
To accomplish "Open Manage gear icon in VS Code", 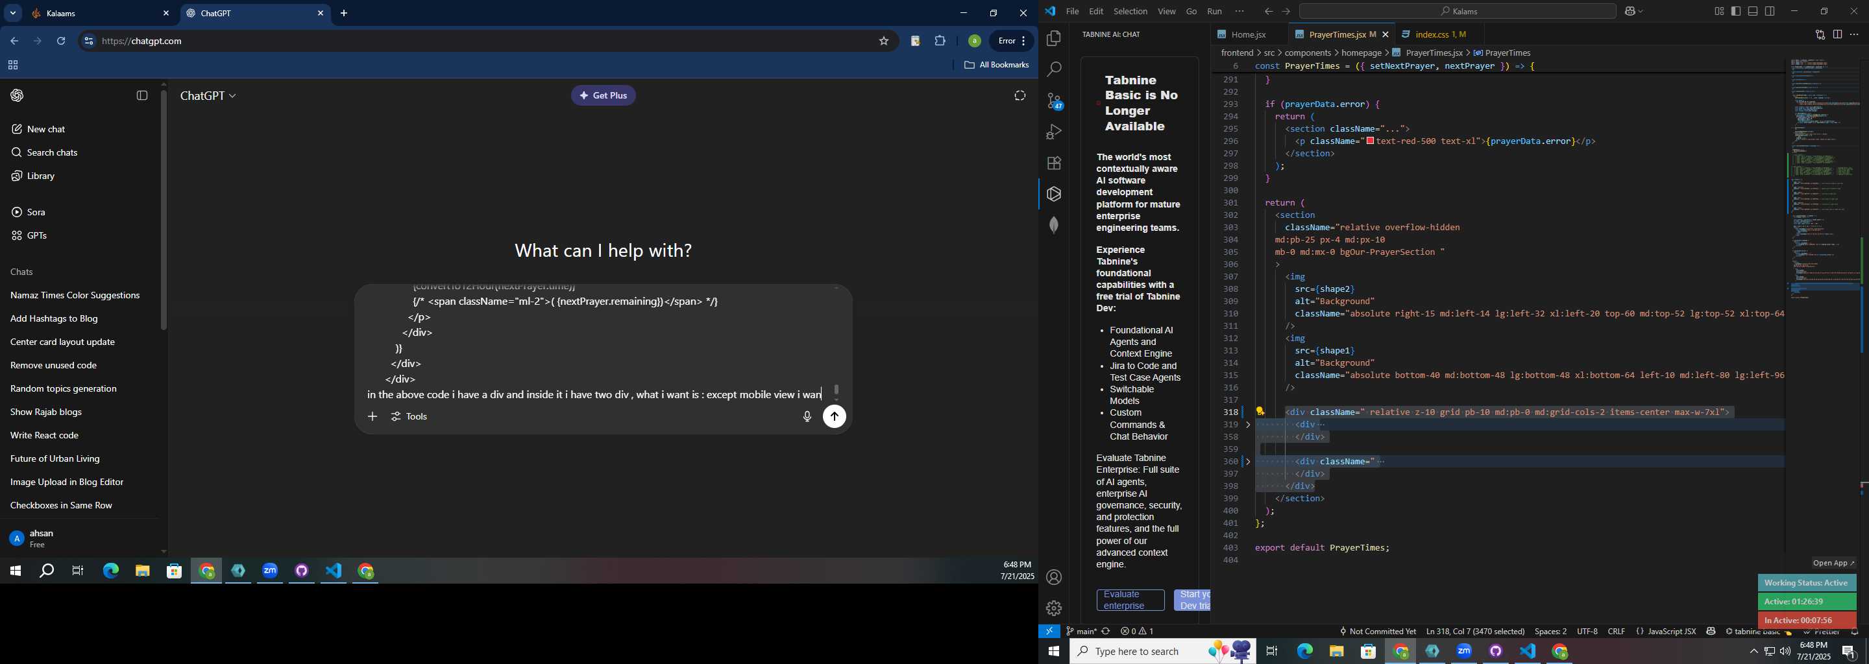I will coord(1053,608).
